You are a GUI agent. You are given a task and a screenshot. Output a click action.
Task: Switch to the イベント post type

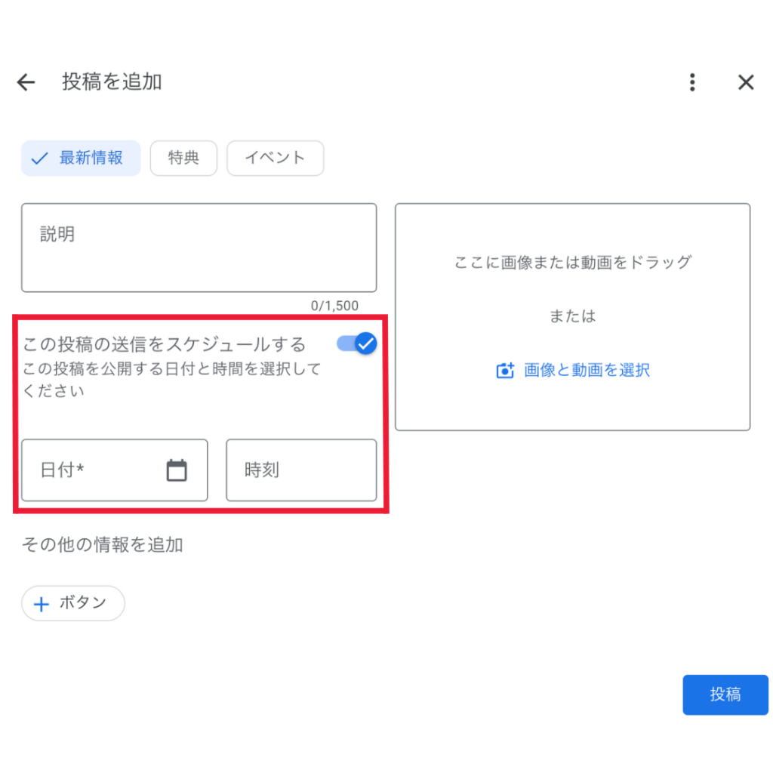point(276,159)
